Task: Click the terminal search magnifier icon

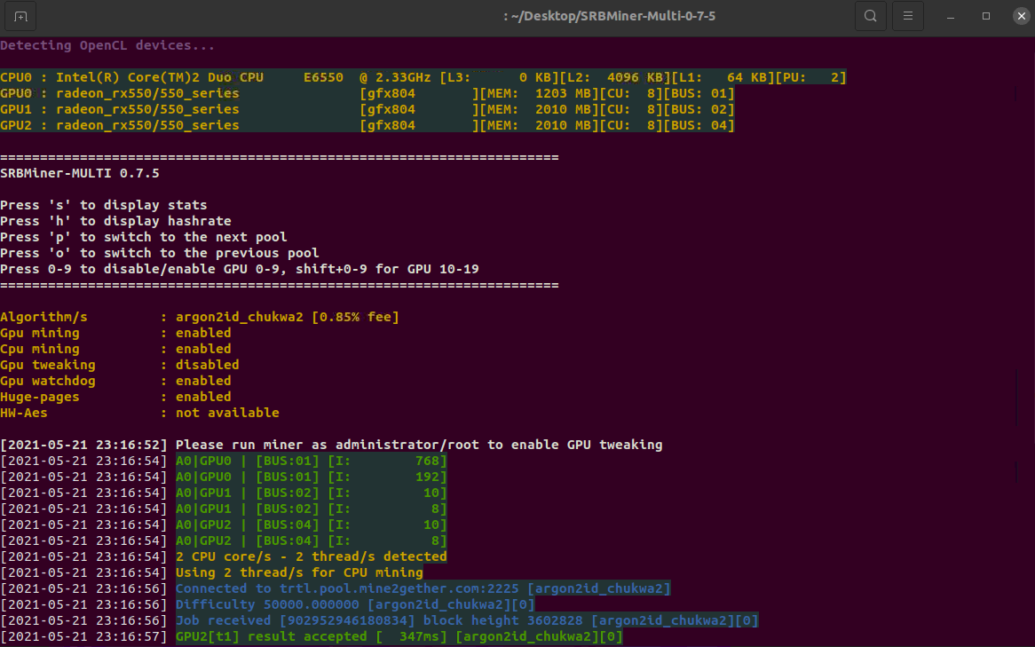Action: click(x=871, y=16)
